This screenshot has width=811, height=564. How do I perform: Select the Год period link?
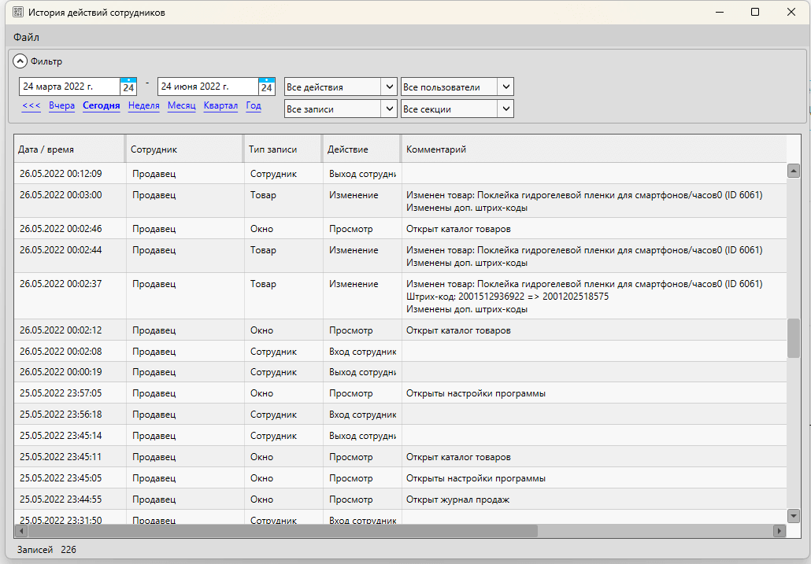254,105
